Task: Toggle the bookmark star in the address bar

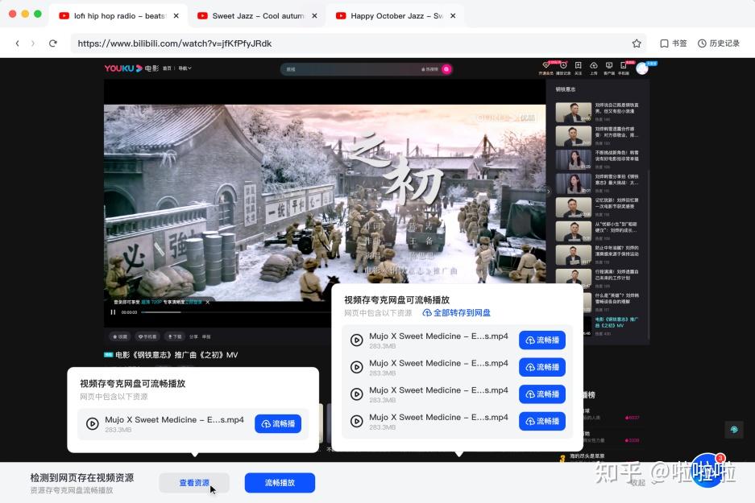Action: coord(637,43)
